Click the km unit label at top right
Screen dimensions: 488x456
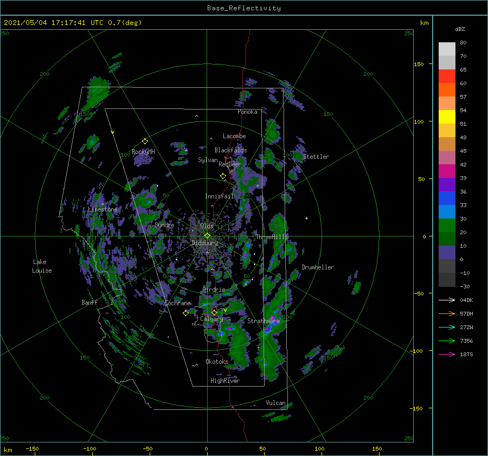(424, 23)
